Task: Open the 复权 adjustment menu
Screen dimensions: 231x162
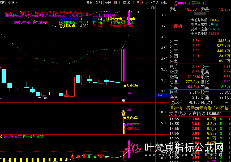Action: click(x=89, y=2)
